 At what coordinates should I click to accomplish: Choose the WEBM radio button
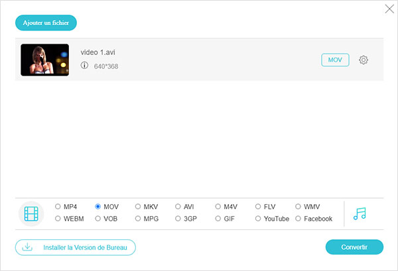point(58,219)
